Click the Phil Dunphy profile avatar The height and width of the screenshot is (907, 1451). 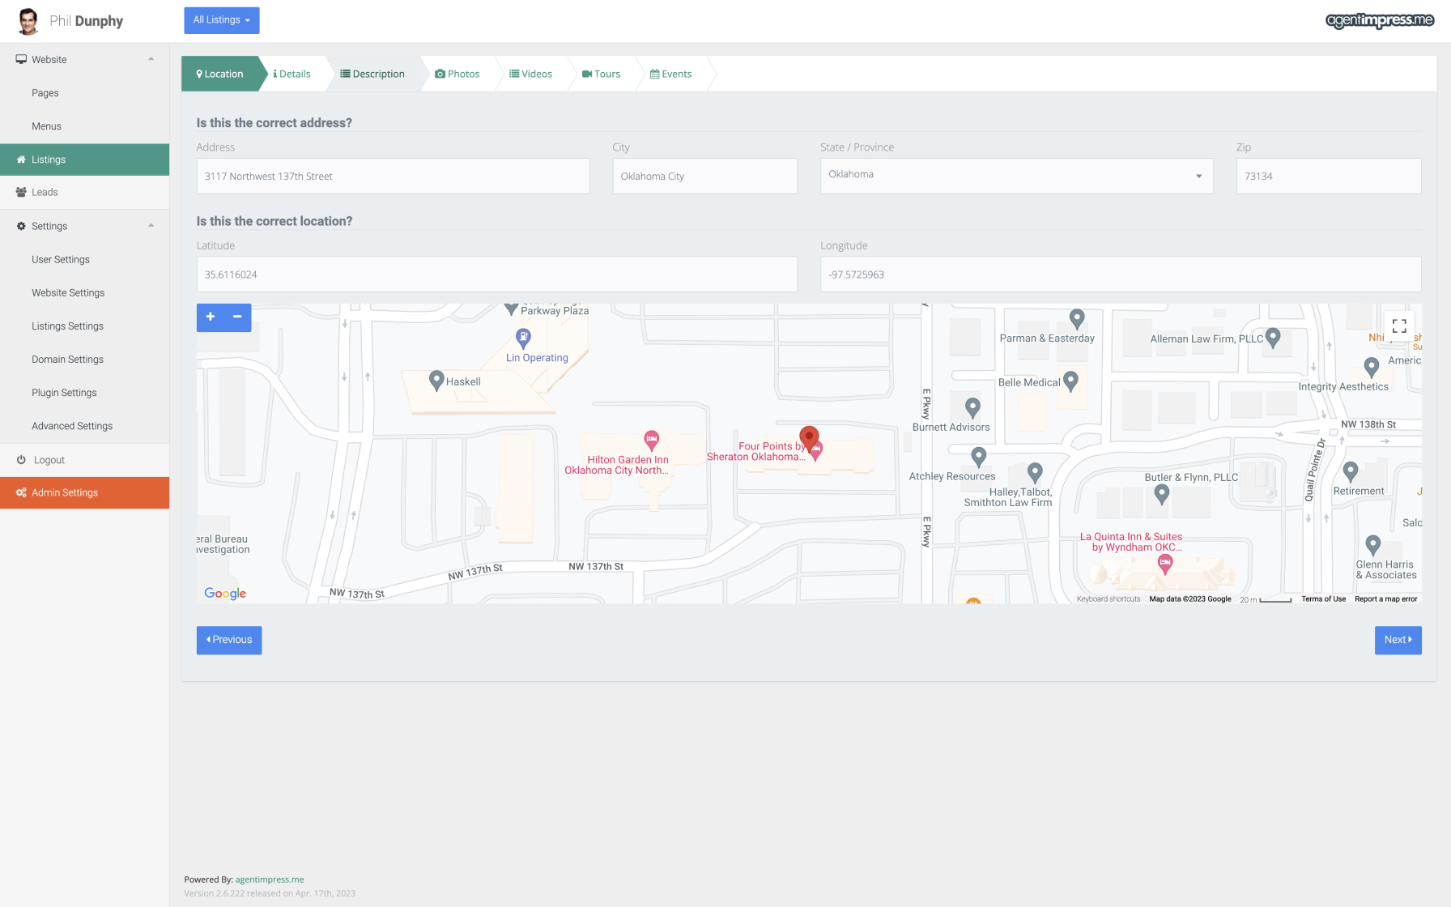tap(28, 21)
